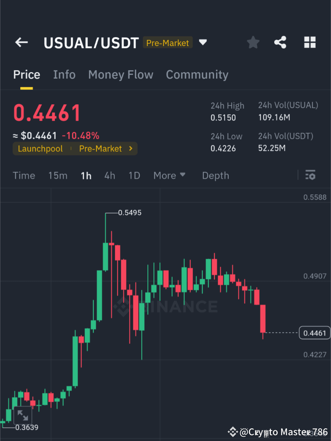The width and height of the screenshot is (331, 441).
Task: Open the share options using the share icon
Action: pyautogui.click(x=280, y=43)
